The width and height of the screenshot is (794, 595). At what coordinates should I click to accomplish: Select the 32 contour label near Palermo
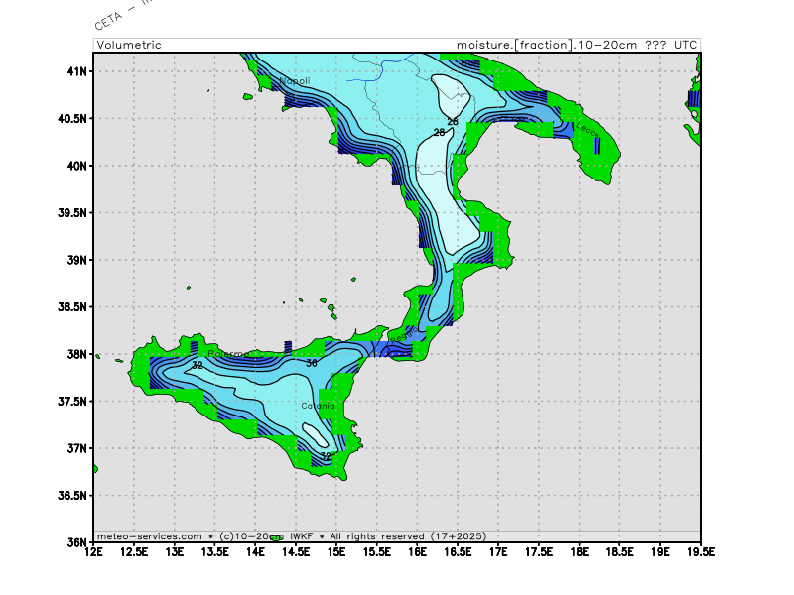(x=197, y=366)
